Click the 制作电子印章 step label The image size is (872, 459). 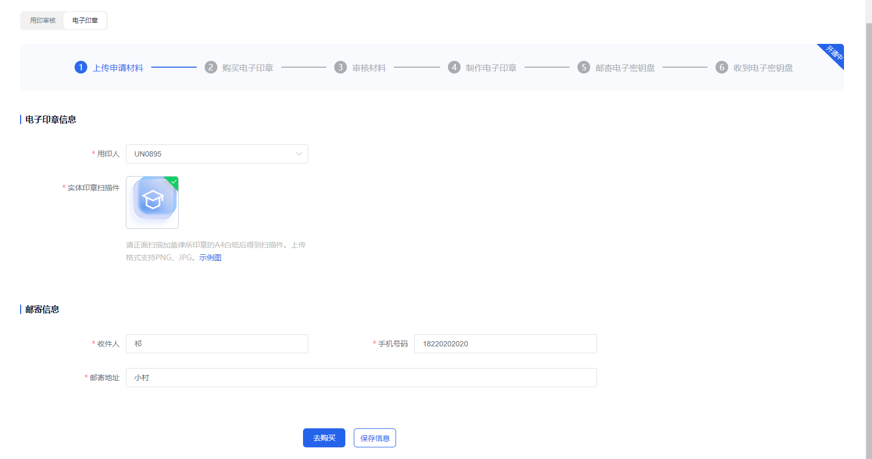pyautogui.click(x=491, y=68)
